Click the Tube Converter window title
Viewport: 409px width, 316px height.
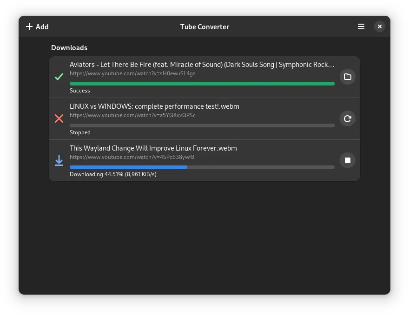click(x=204, y=27)
